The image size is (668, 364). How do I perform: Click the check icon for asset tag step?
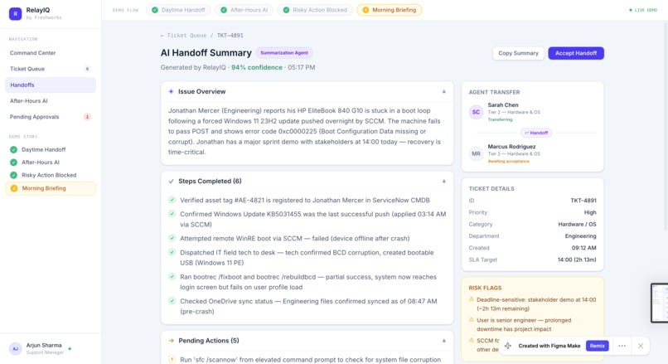coord(172,200)
